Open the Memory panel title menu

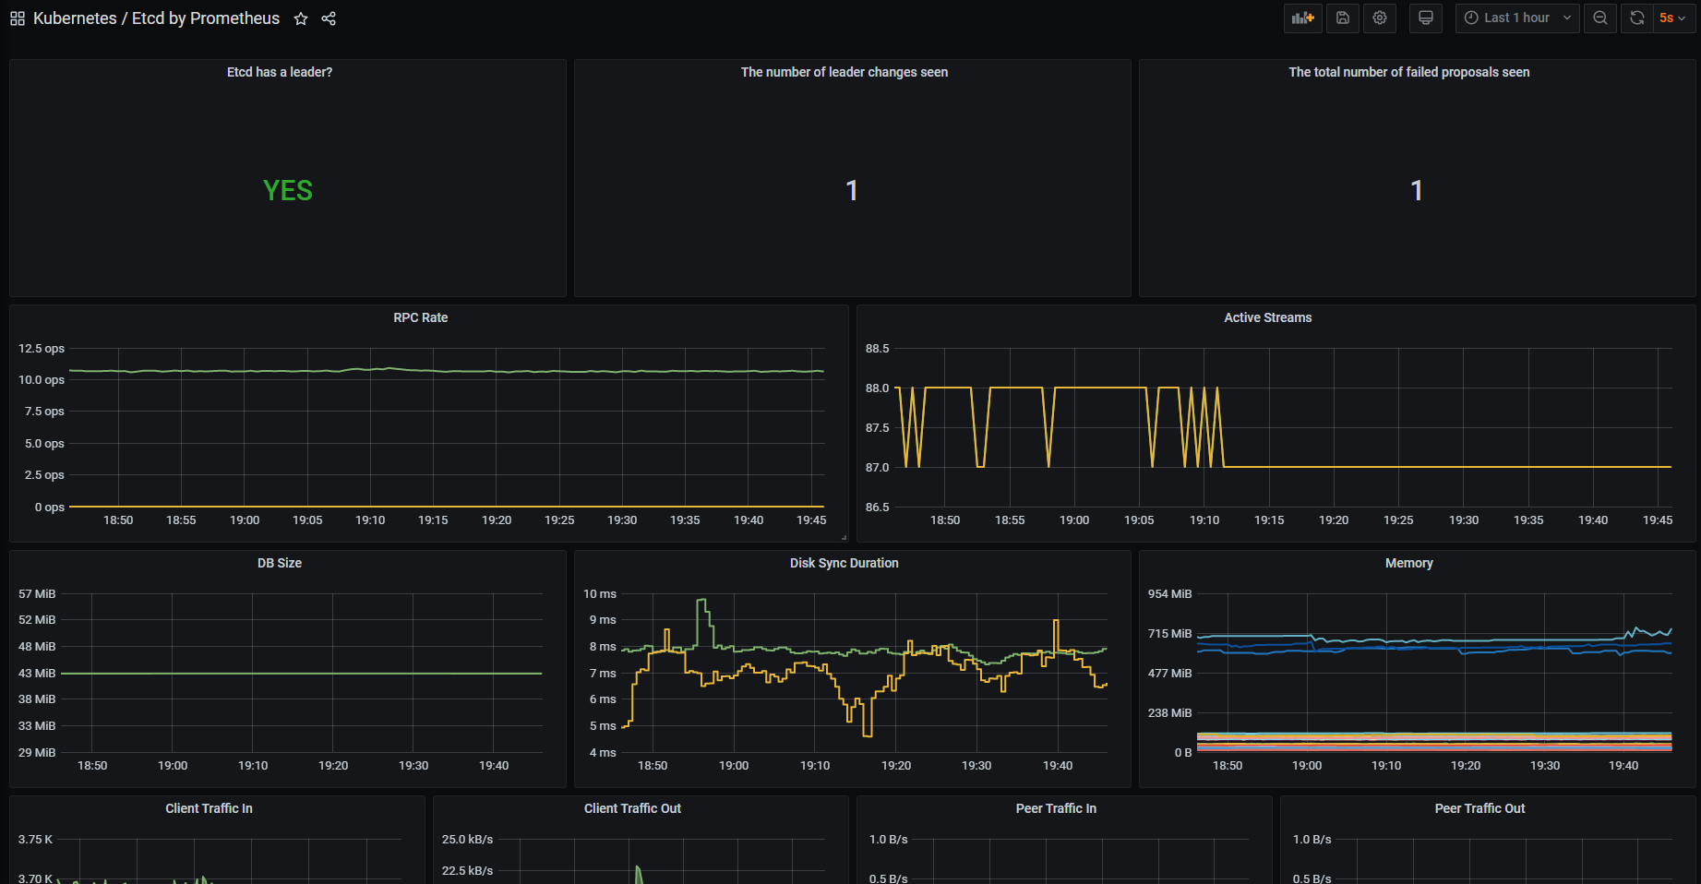tap(1409, 563)
